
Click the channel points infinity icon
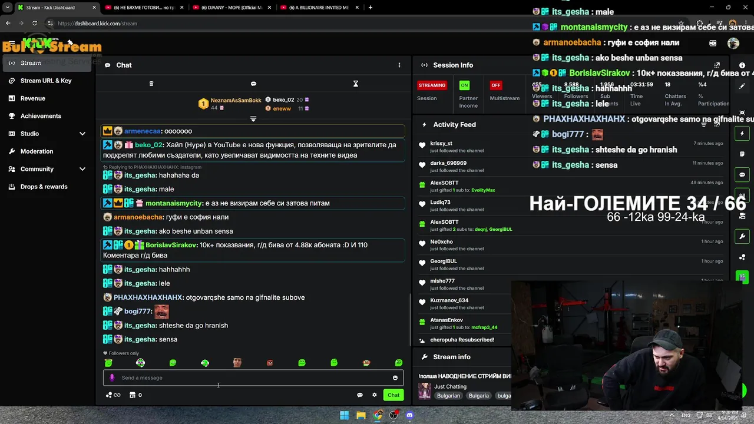113,395
